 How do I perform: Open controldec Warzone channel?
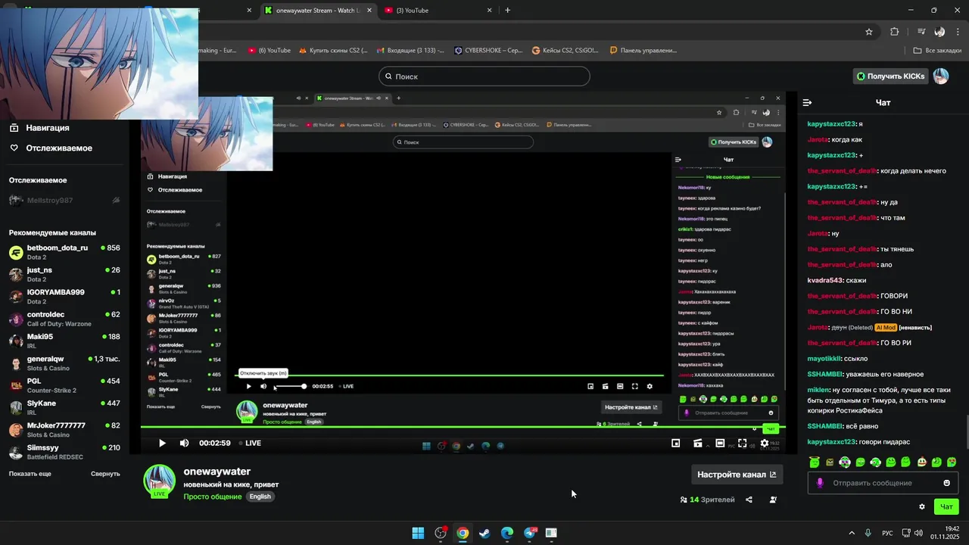tap(64, 318)
